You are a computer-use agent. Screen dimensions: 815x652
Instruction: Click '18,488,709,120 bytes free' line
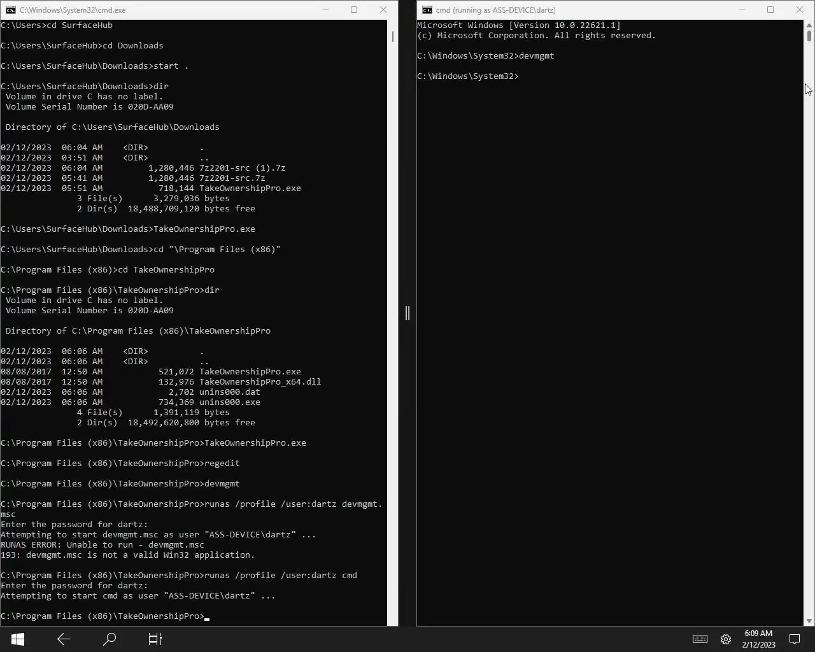pyautogui.click(x=166, y=208)
